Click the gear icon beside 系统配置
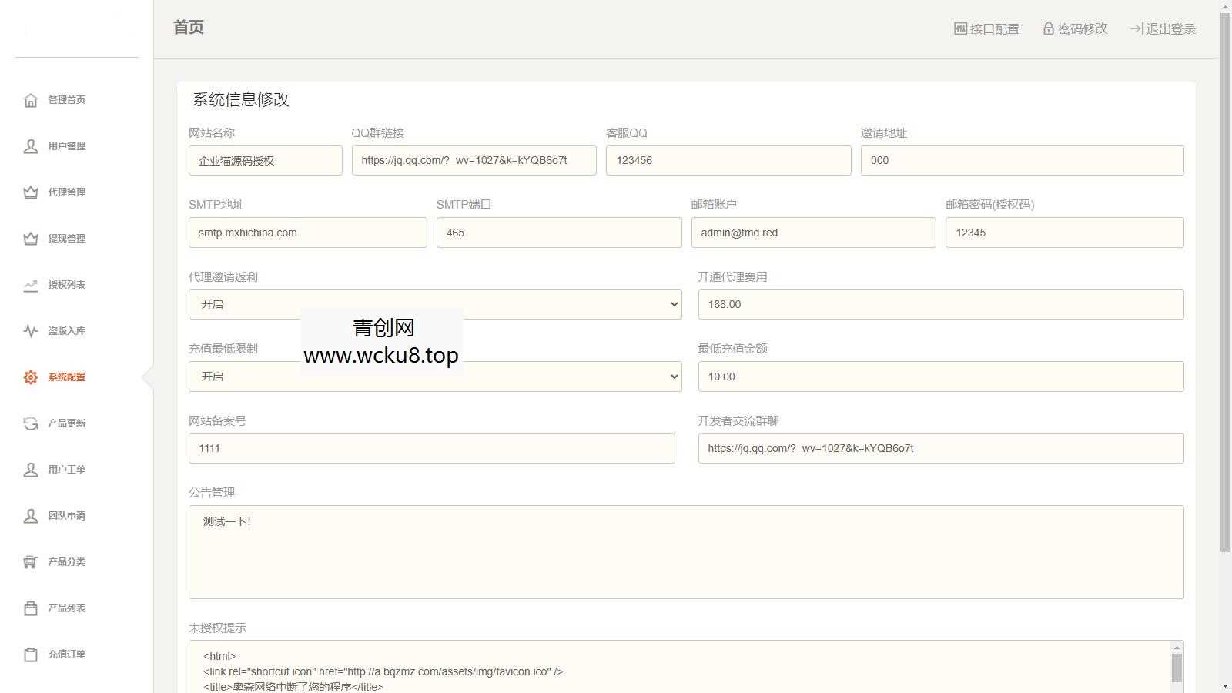The image size is (1232, 693). click(31, 377)
